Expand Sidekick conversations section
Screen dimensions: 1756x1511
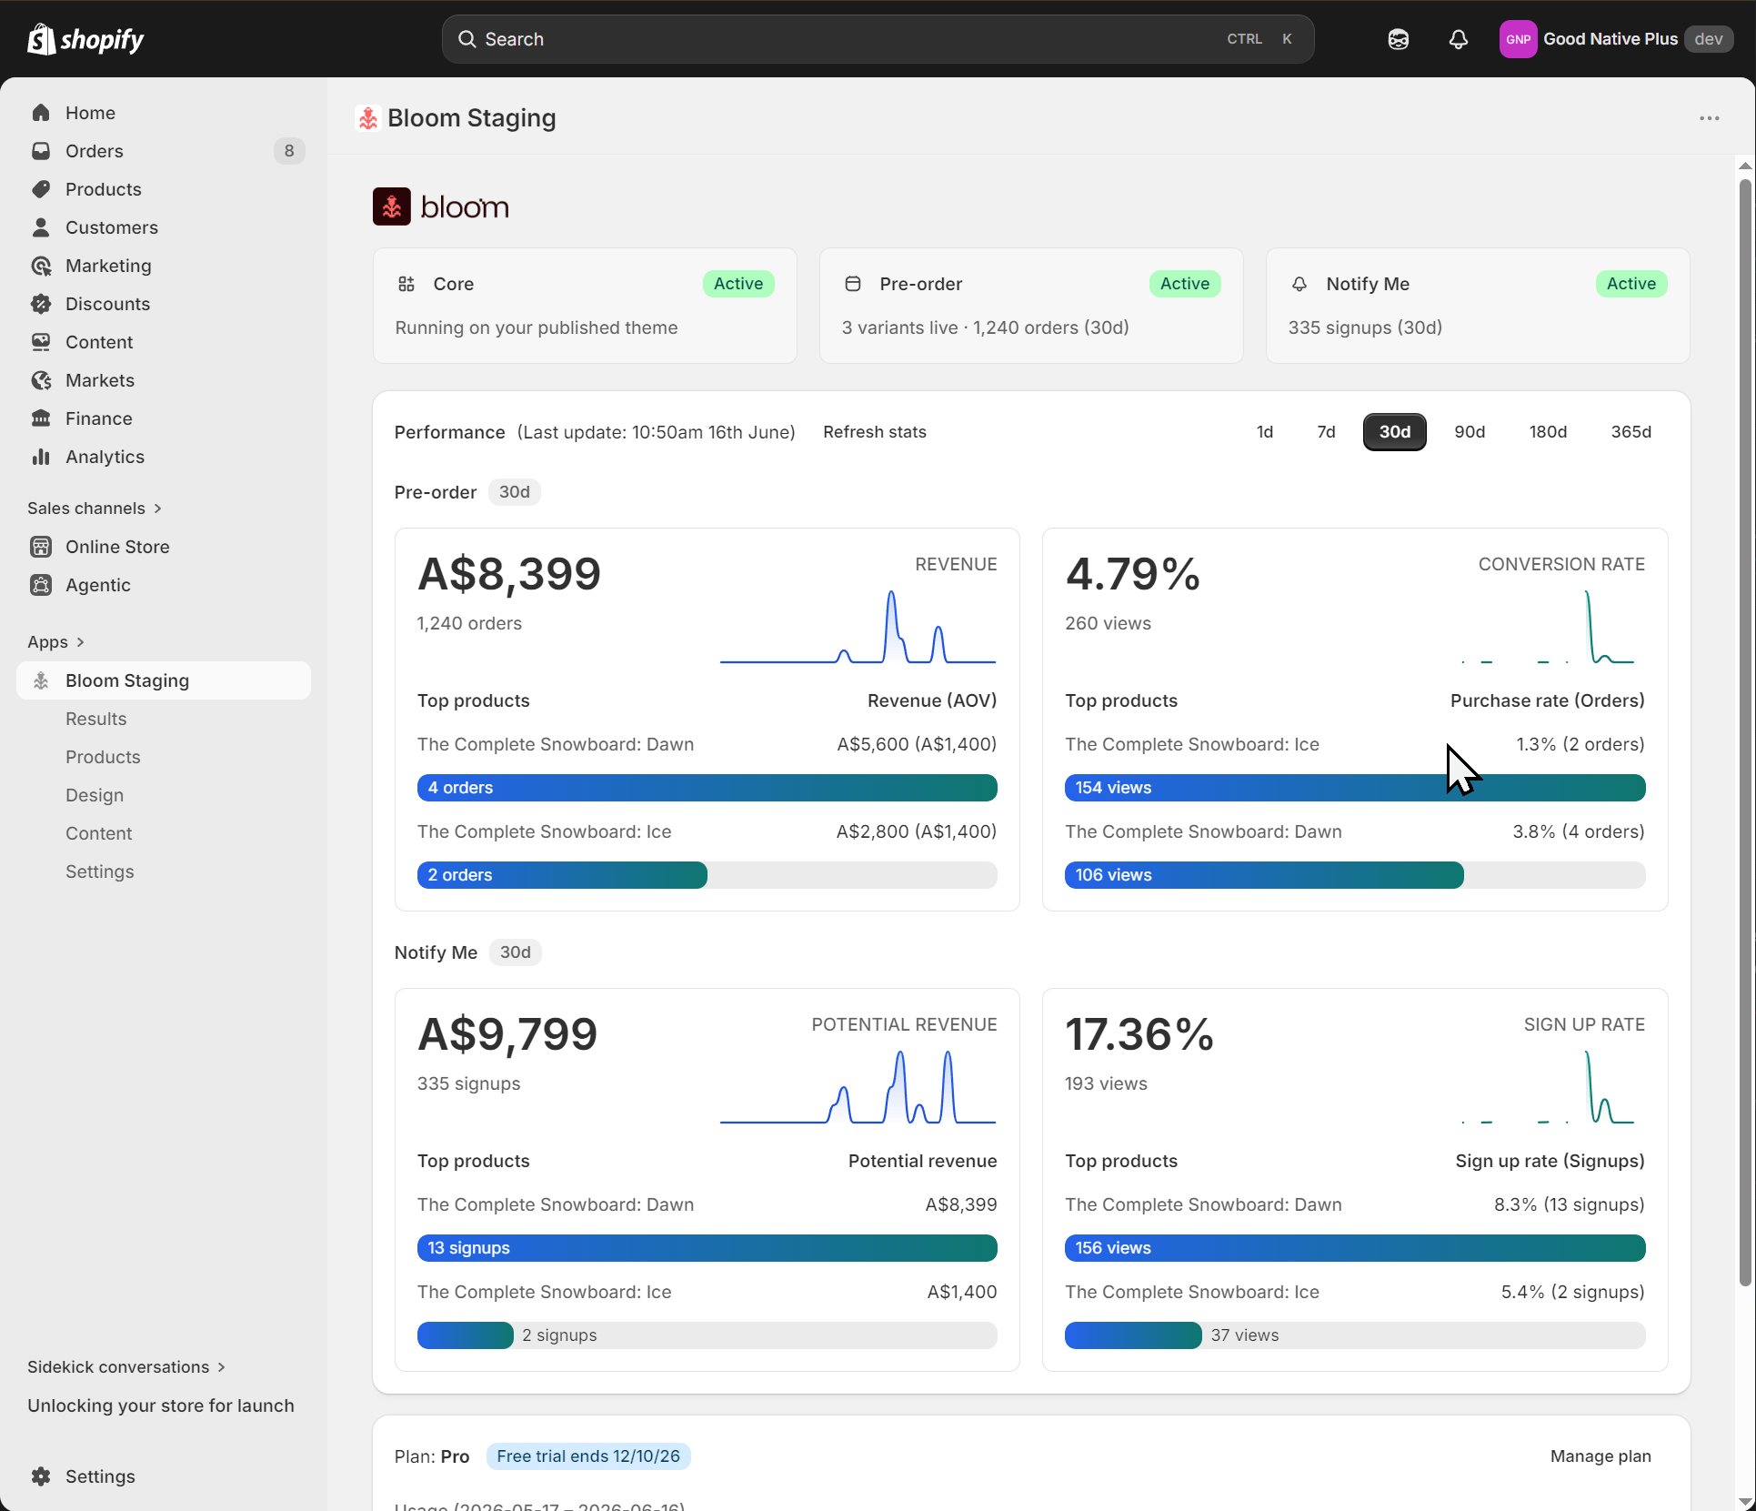(x=126, y=1367)
